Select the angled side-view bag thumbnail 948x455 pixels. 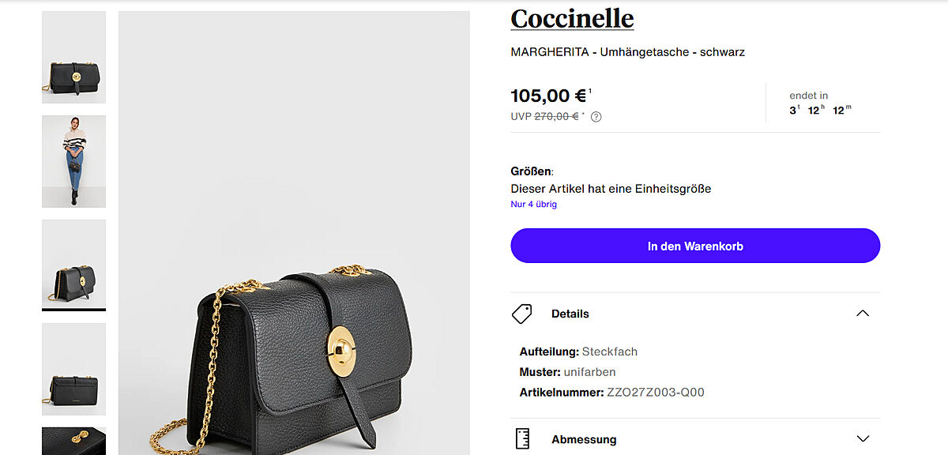[73, 265]
